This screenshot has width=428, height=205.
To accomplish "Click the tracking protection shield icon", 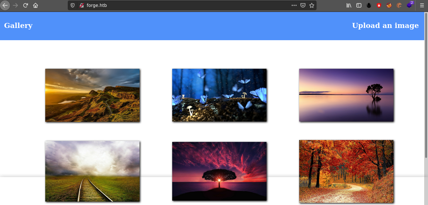I will 73,5.
